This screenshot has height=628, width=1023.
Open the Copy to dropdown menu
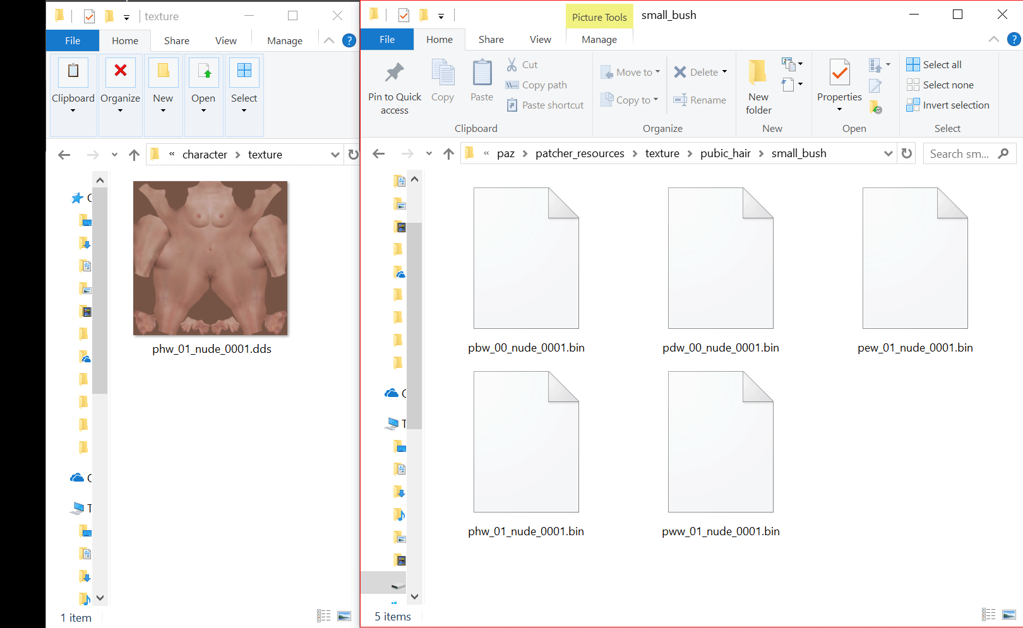click(655, 100)
